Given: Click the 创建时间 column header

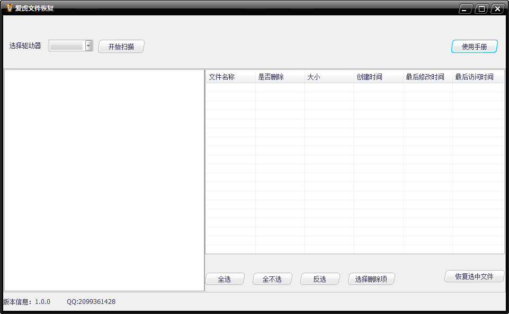Looking at the screenshot, I should coord(378,77).
